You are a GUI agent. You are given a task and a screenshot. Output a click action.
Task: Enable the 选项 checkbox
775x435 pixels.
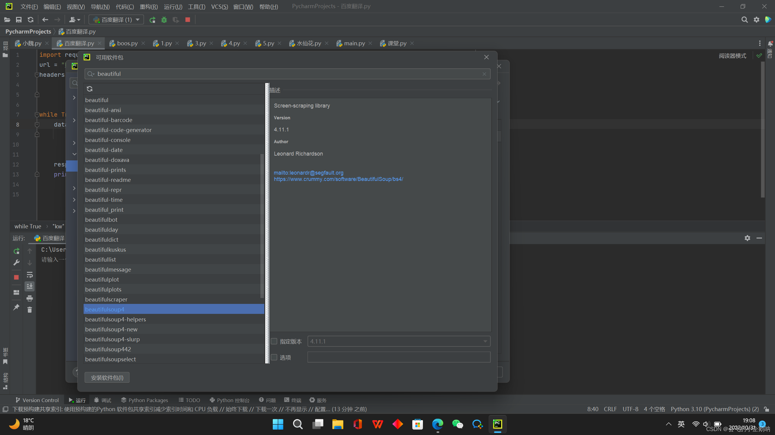(274, 357)
